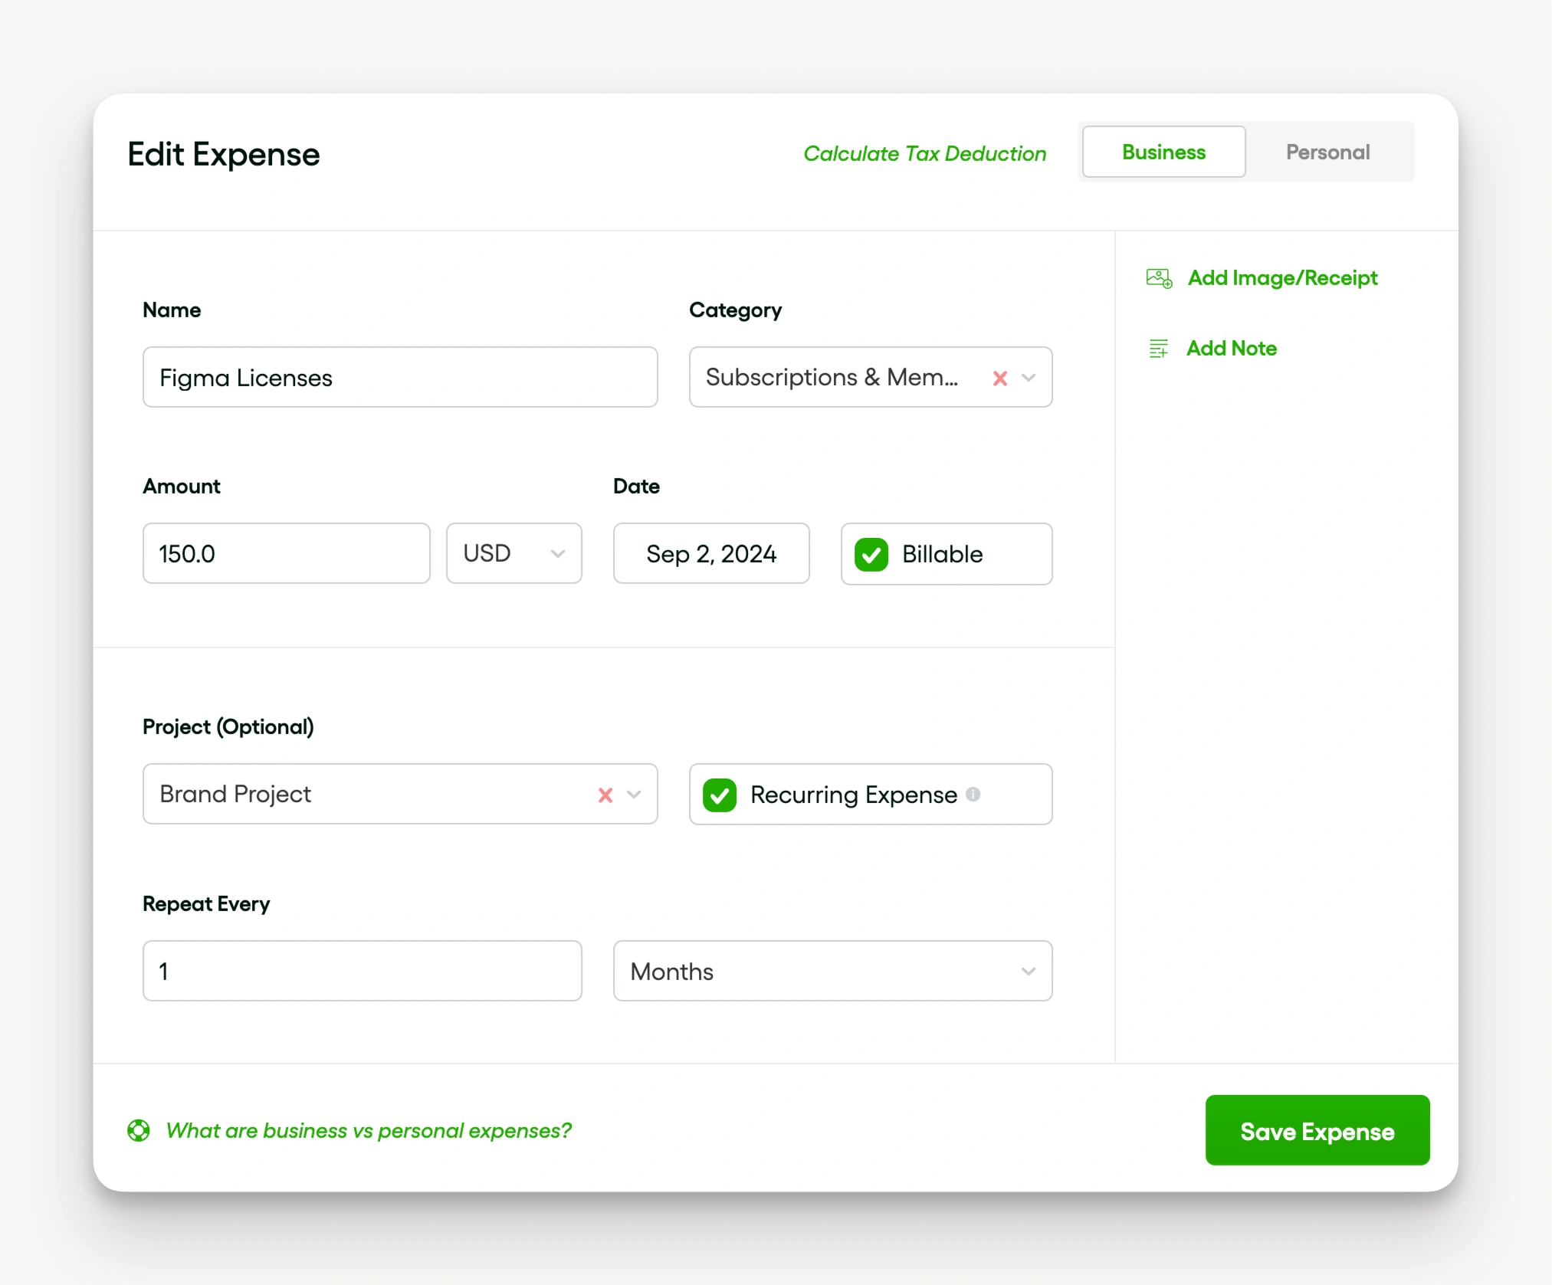Screen dimensions: 1552x1285
Task: Disable the Recurring Expense checkbox
Action: (720, 795)
